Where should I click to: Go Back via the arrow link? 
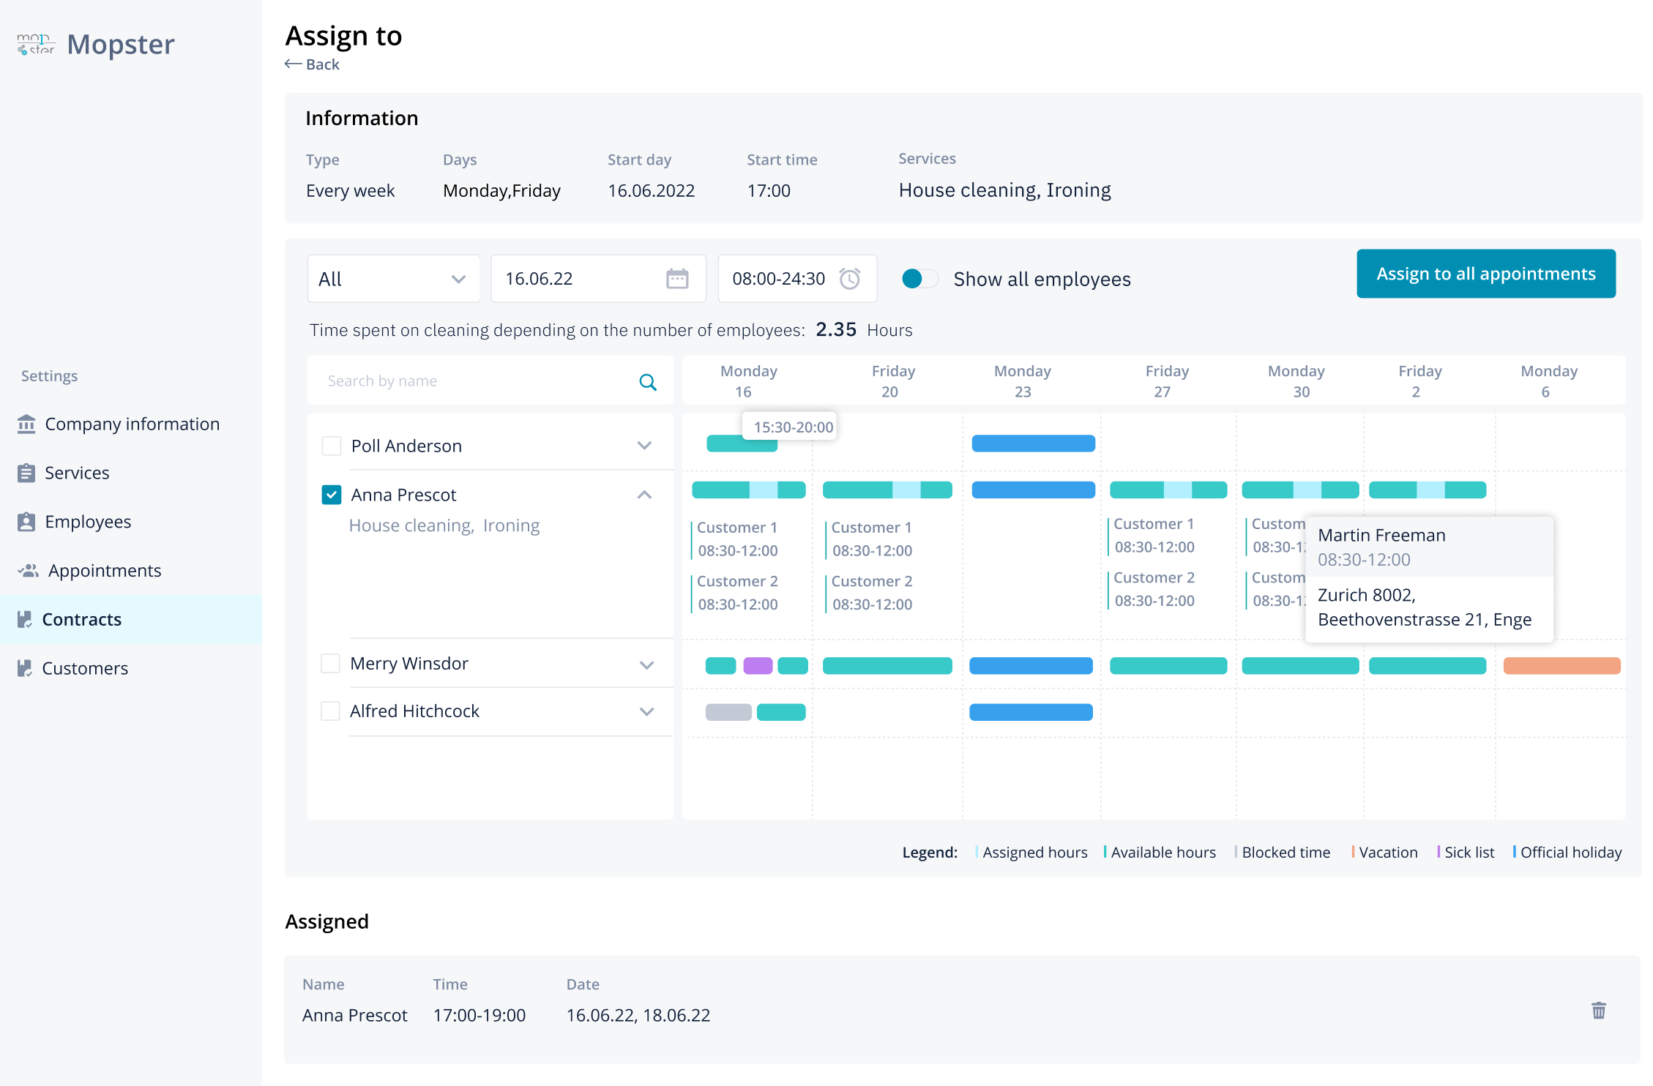[x=313, y=64]
